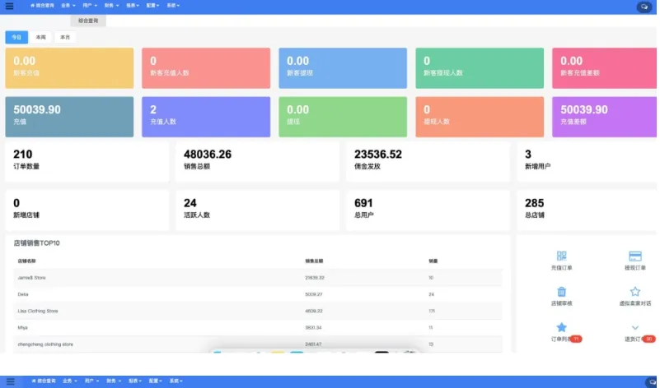Click the 退货订单 chevron icon

(634, 327)
